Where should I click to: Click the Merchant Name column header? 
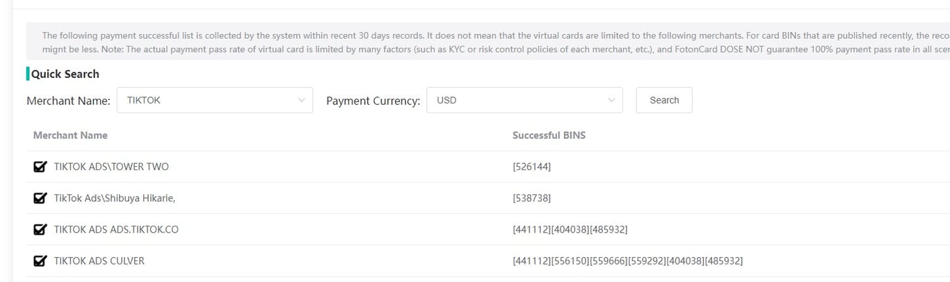pyautogui.click(x=70, y=135)
